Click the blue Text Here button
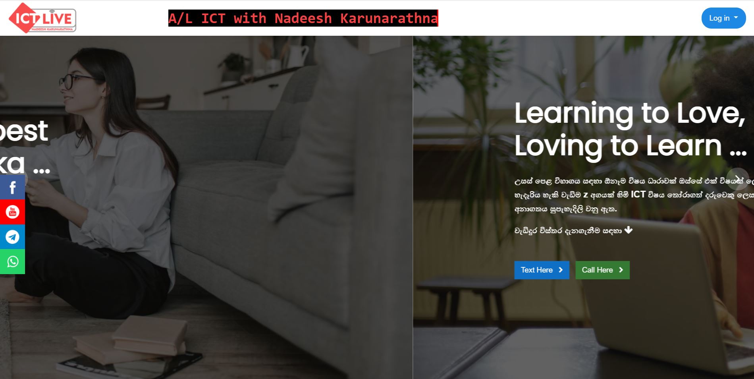 542,270
